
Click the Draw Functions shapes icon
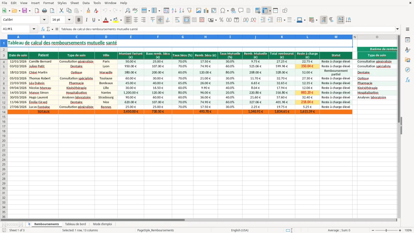click(285, 11)
